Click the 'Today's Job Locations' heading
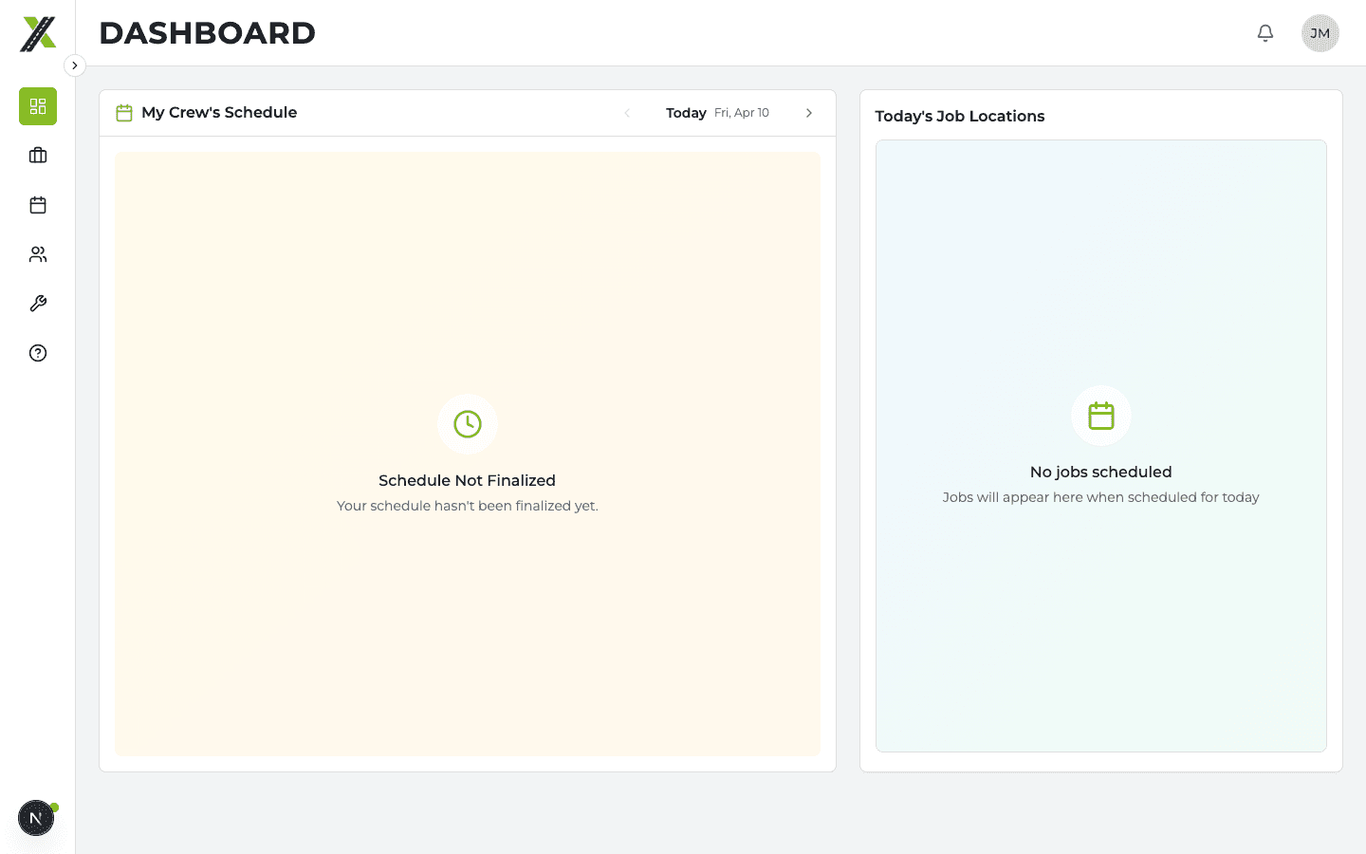 click(x=960, y=116)
